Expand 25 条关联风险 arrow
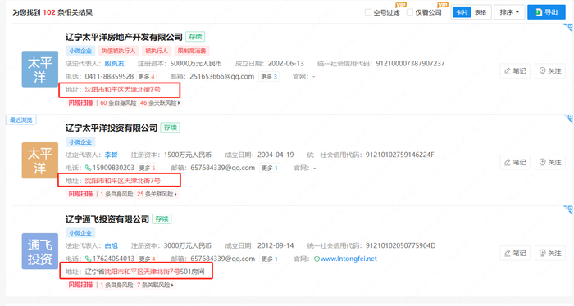574x306 pixels. pyautogui.click(x=175, y=194)
